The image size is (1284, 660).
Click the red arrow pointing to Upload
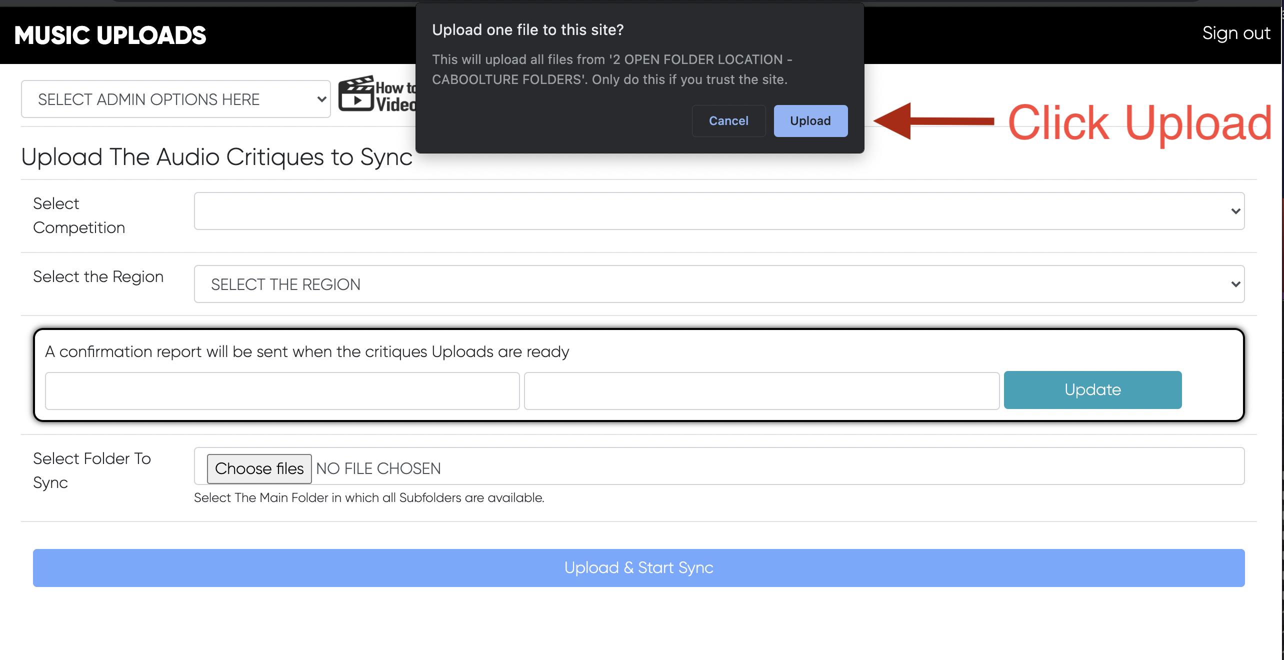point(933,121)
